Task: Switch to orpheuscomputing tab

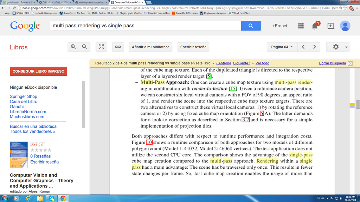Action: (x=91, y=2)
